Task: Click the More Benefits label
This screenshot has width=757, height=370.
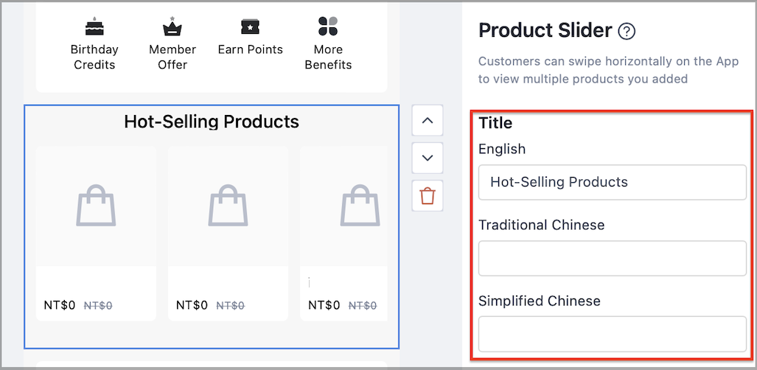Action: 328,57
